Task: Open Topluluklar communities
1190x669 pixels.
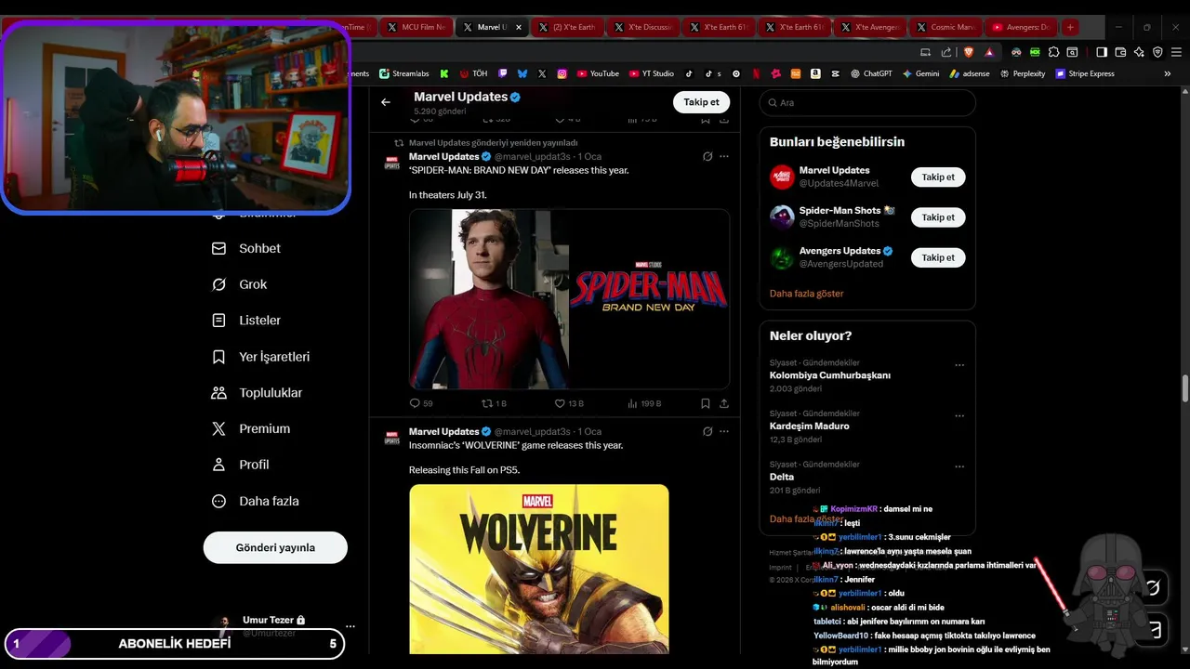Action: coord(258,393)
